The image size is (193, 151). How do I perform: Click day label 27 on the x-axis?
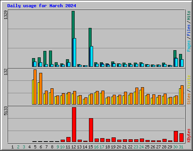(158, 147)
